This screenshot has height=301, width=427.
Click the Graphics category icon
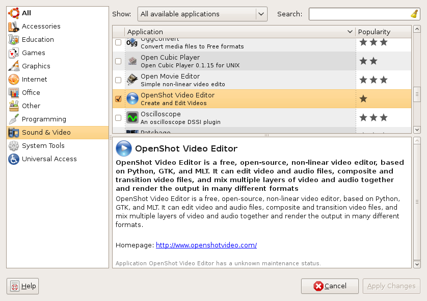click(14, 66)
